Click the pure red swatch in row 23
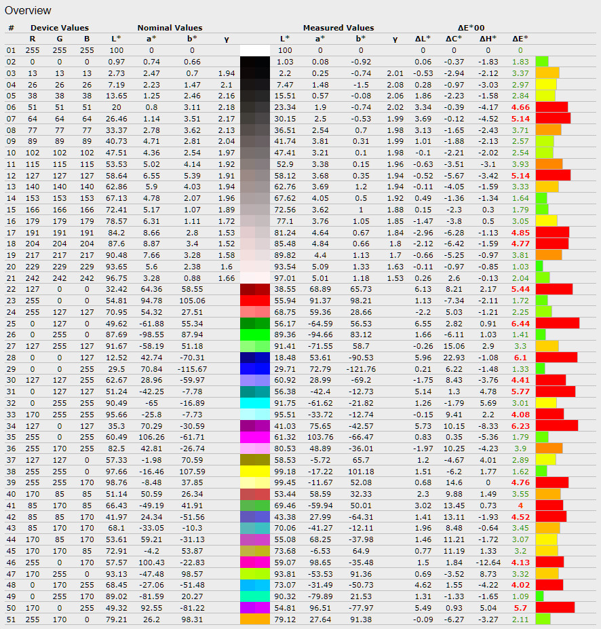The image size is (601, 629). click(254, 300)
